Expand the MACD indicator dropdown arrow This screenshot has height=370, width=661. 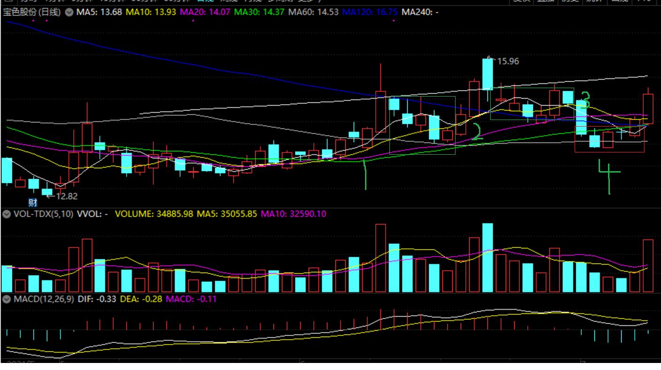(x=7, y=299)
